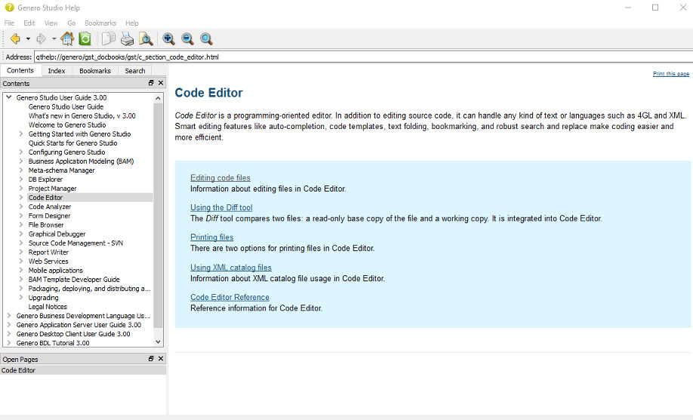Select Source Code Management - SVN item
The image size is (693, 420).
coord(75,243)
